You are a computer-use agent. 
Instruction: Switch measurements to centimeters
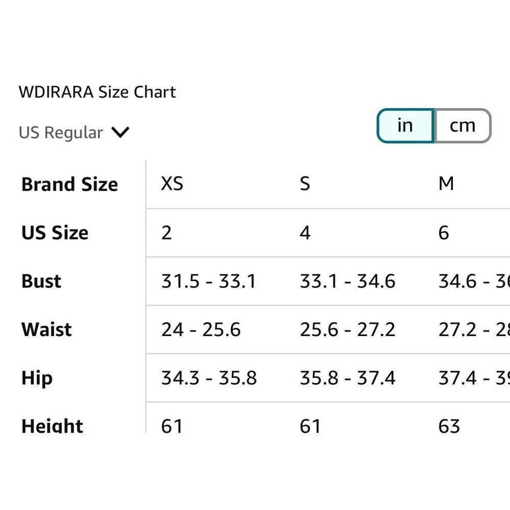[462, 125]
